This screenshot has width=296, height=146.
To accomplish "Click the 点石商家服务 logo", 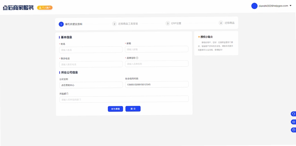I will pos(18,8).
